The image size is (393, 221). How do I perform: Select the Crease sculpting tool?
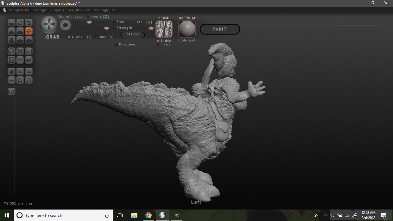(12, 22)
